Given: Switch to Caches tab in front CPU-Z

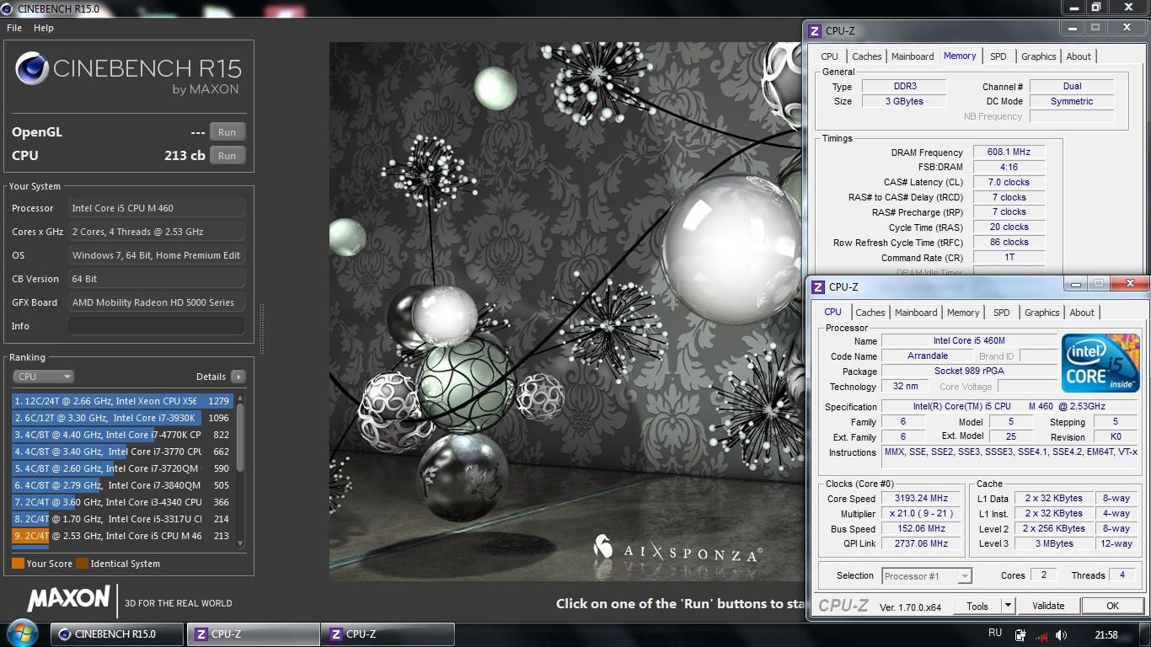Looking at the screenshot, I should (870, 313).
